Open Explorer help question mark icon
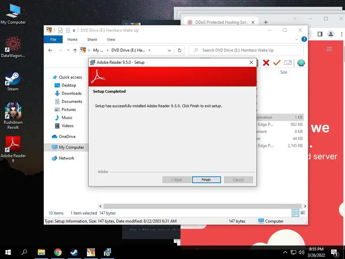345x259 pixels. coord(304,39)
